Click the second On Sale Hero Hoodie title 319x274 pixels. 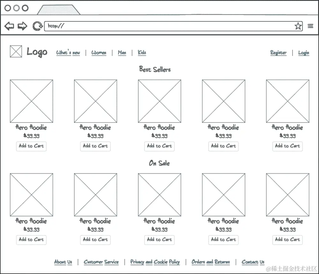point(95,221)
